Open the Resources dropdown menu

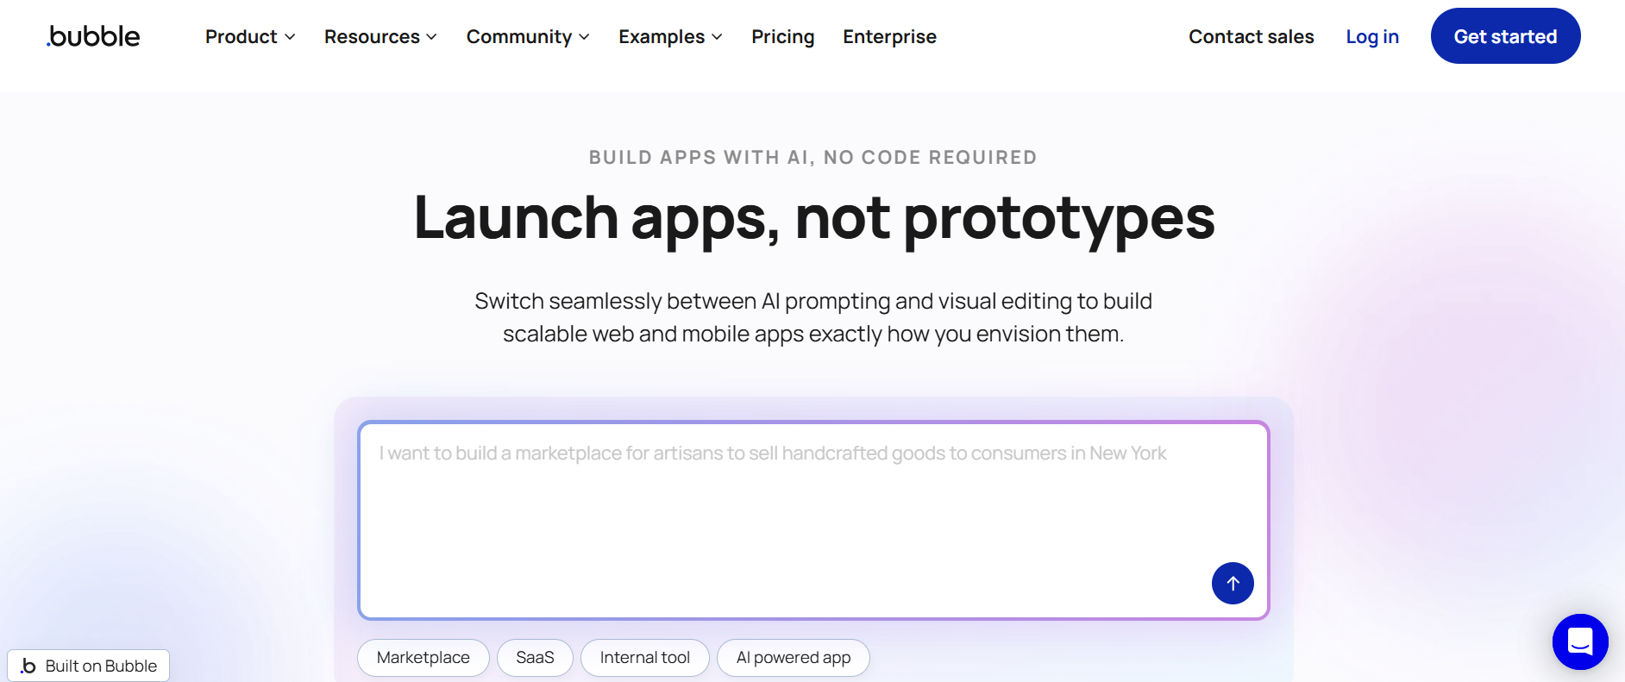380,37
